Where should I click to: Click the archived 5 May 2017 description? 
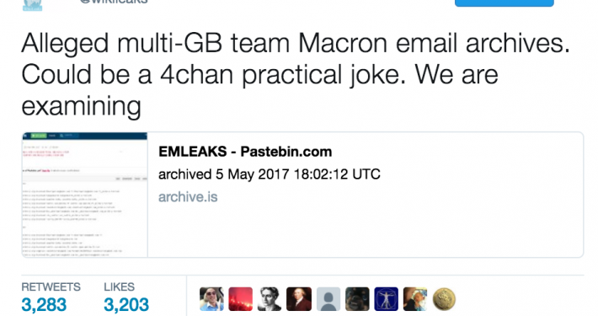[270, 174]
